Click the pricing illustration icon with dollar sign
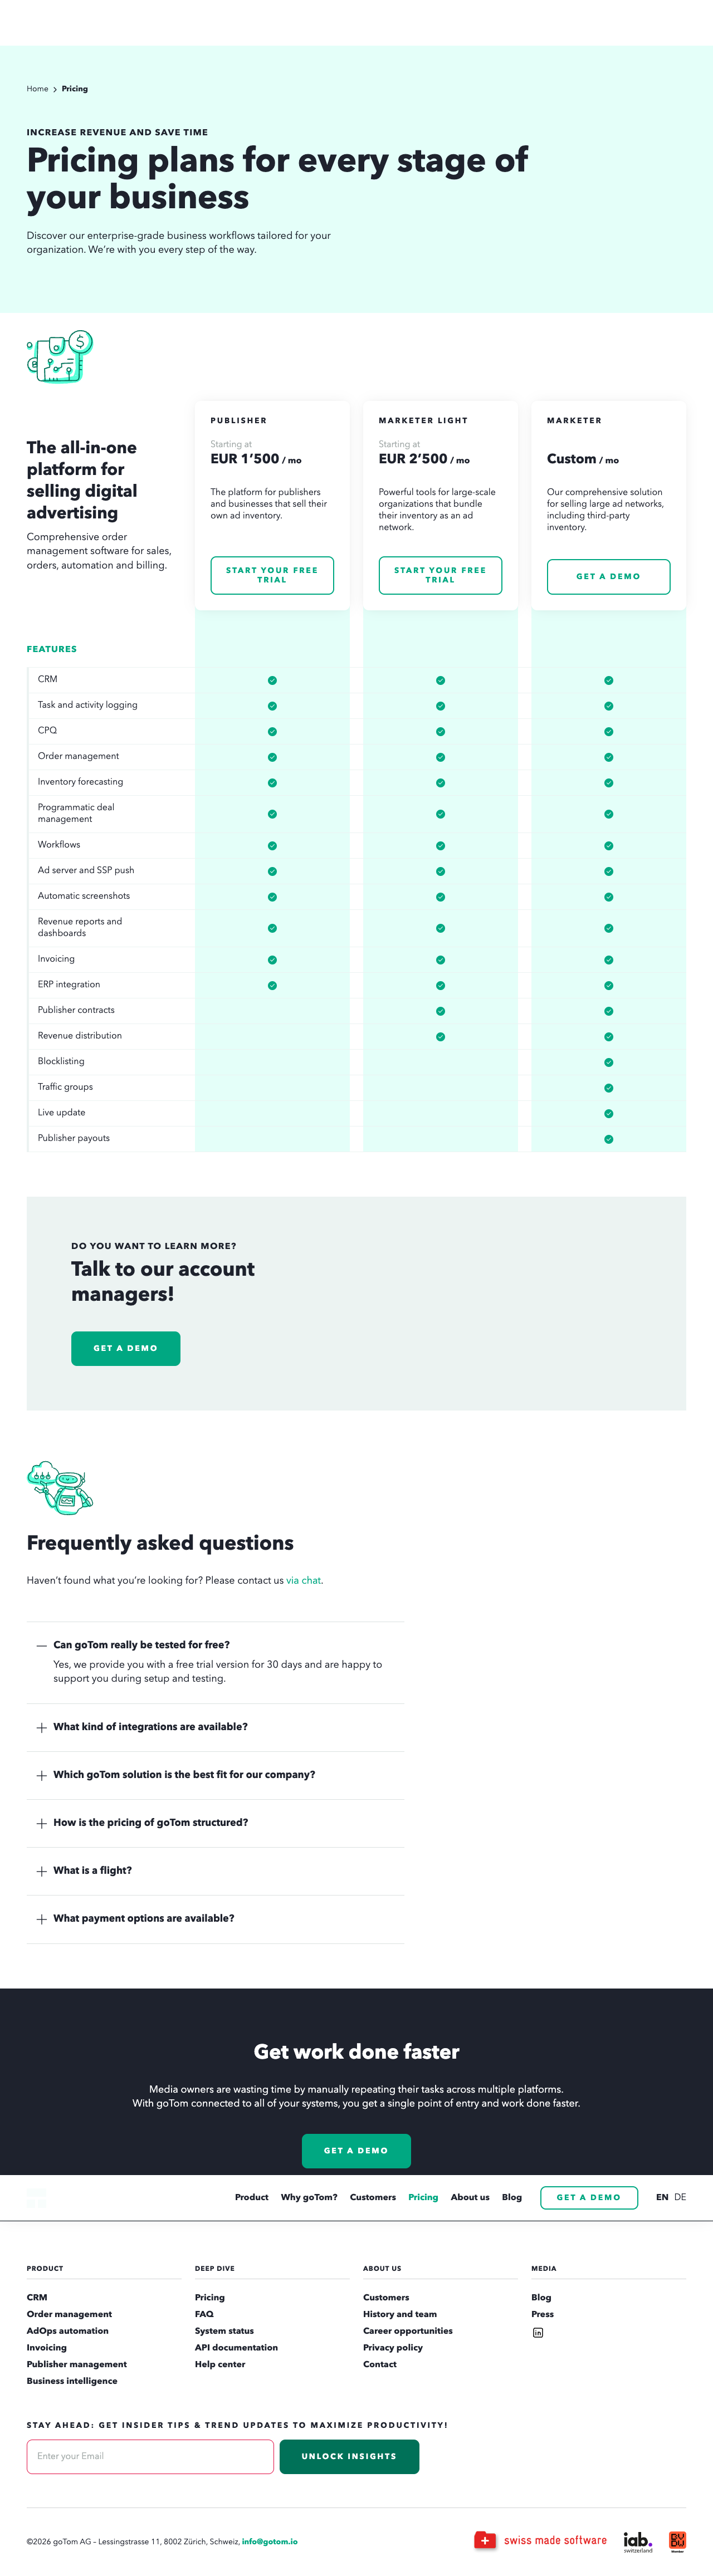Image resolution: width=713 pixels, height=2576 pixels. click(60, 356)
